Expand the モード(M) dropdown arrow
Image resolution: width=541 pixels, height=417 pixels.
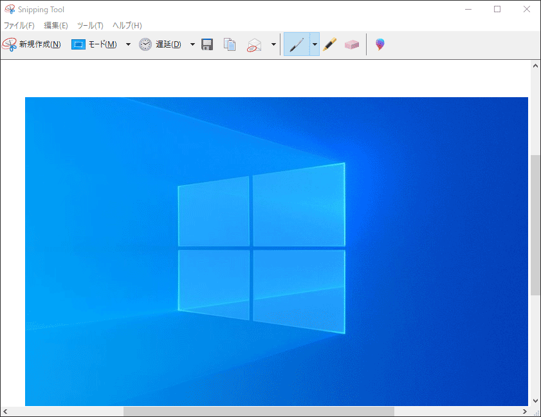(x=128, y=44)
